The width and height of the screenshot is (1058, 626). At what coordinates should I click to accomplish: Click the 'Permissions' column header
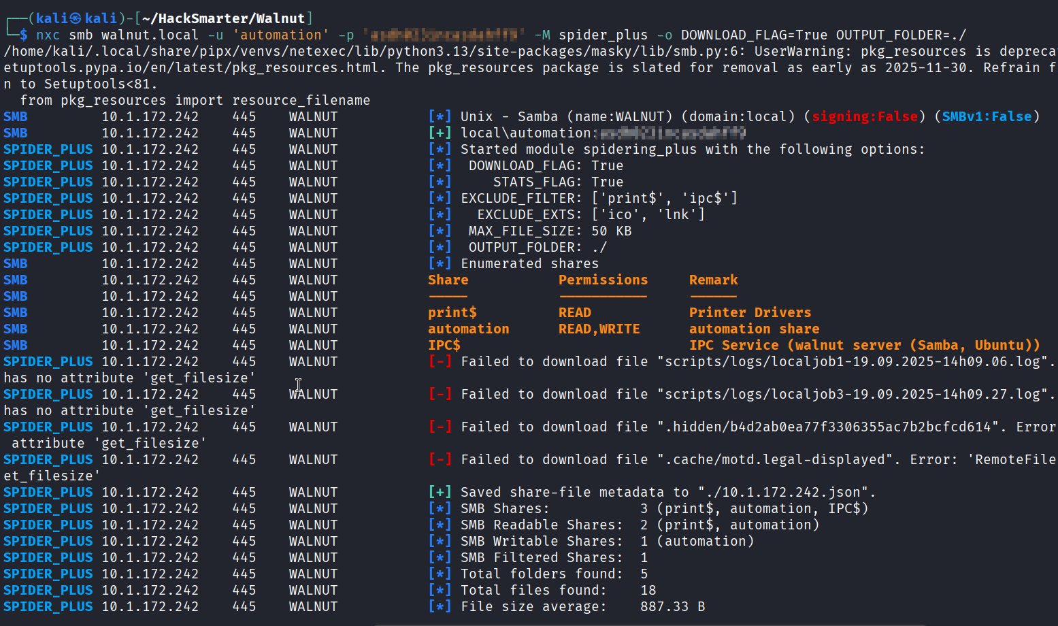click(603, 280)
